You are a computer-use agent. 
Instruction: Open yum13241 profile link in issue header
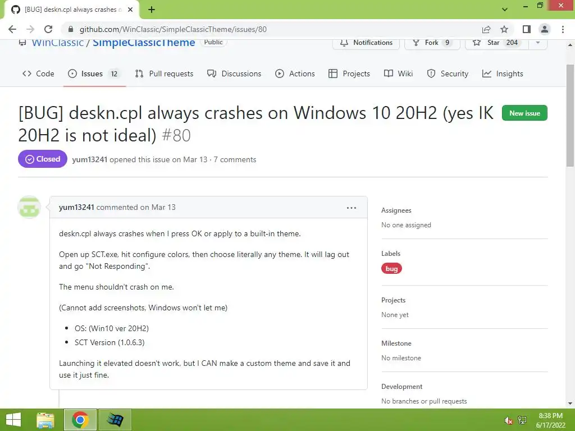click(89, 159)
